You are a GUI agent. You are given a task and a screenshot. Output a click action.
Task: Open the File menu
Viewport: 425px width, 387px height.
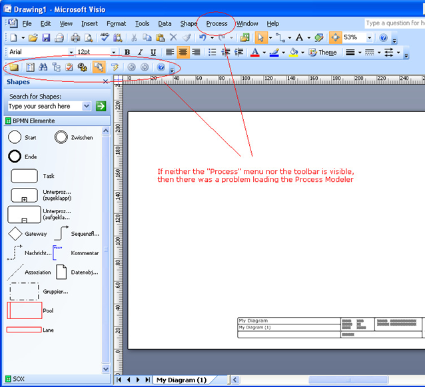point(27,24)
